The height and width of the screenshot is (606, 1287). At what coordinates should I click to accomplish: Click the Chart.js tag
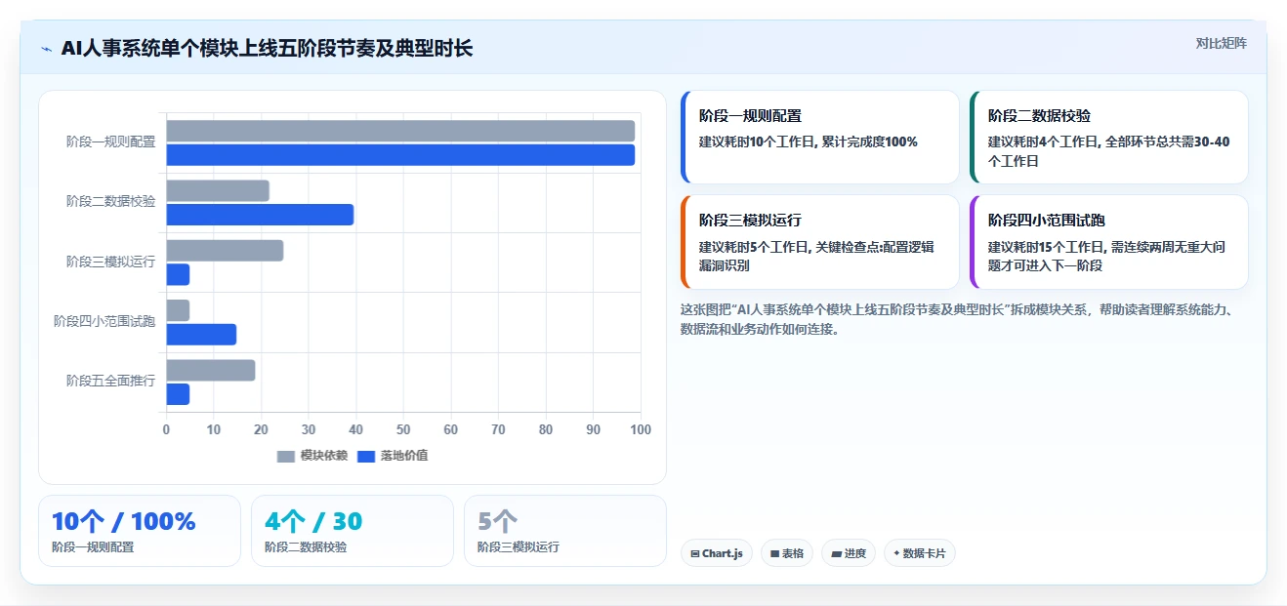[x=717, y=553]
